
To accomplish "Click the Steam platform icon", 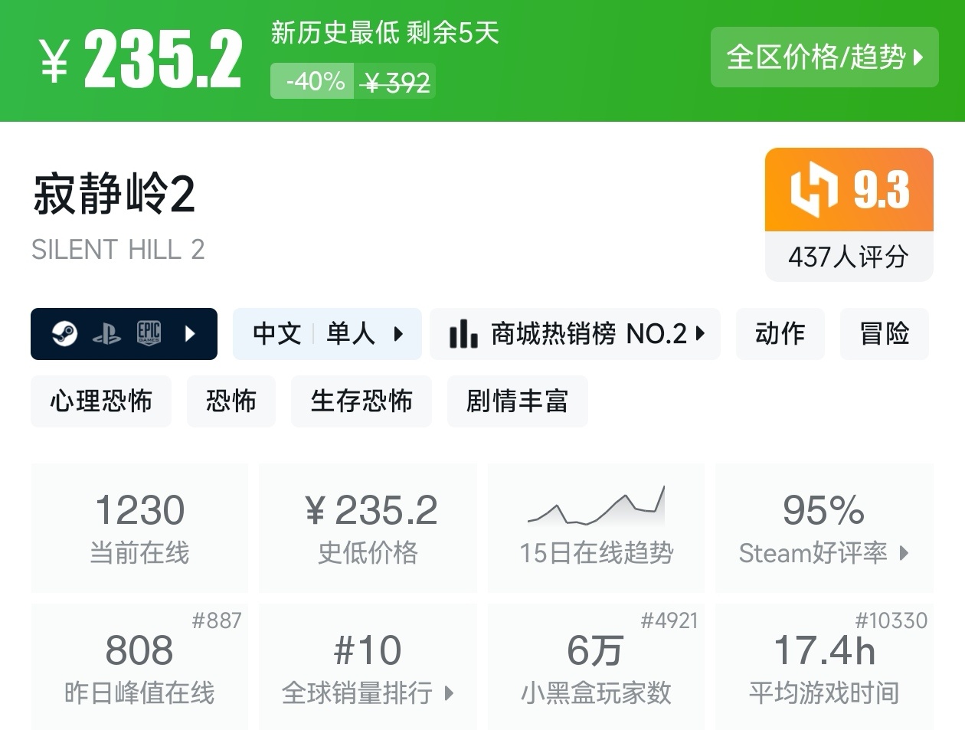I will tap(64, 333).
